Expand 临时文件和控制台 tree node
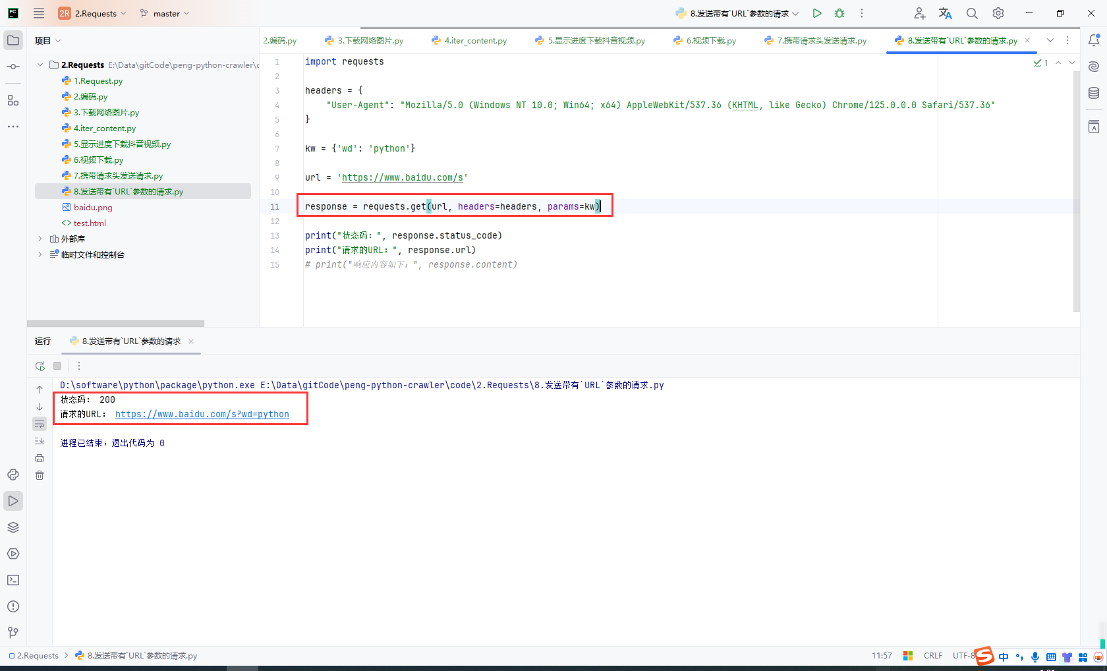Viewport: 1107px width, 671px height. click(x=40, y=254)
